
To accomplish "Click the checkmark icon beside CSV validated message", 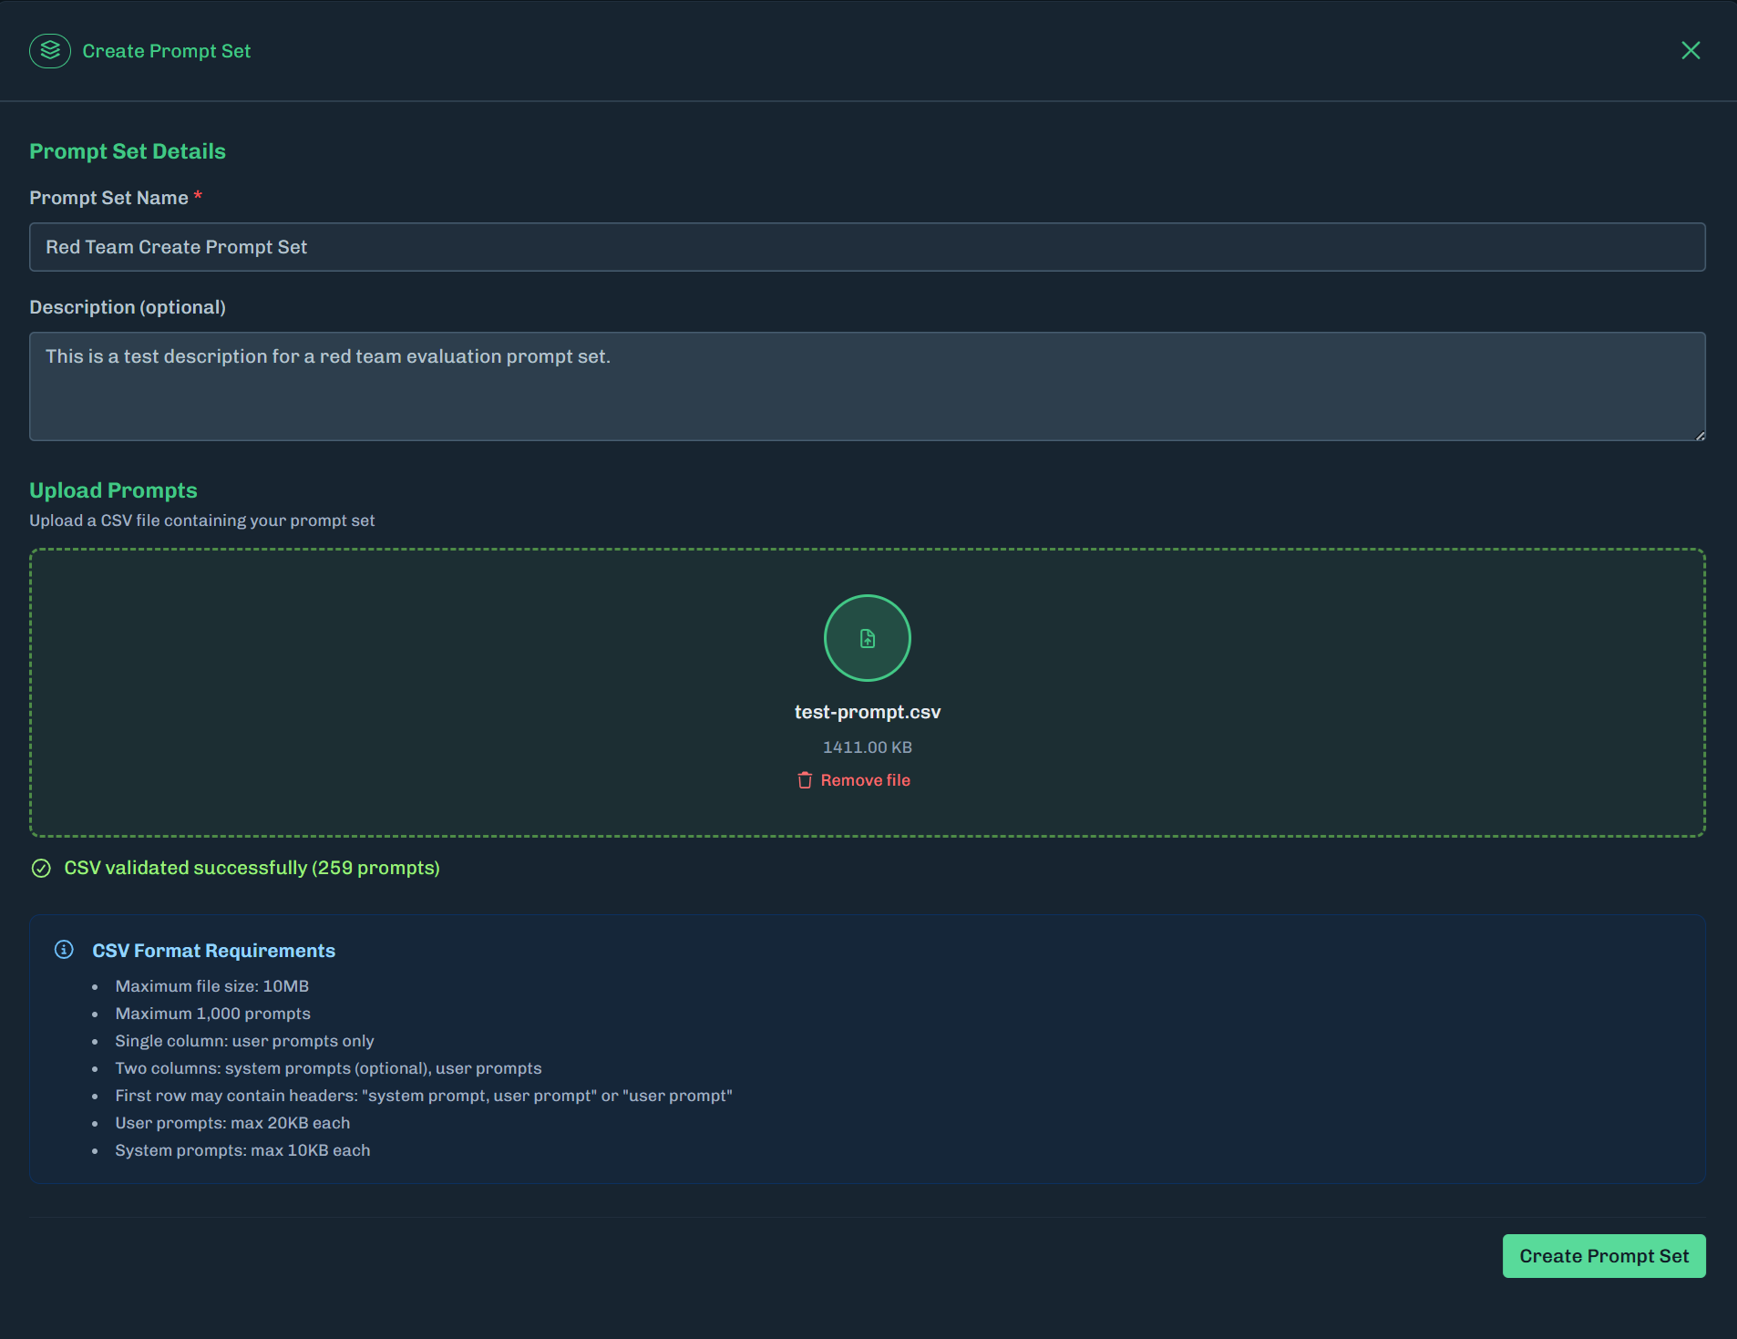I will 42,869.
